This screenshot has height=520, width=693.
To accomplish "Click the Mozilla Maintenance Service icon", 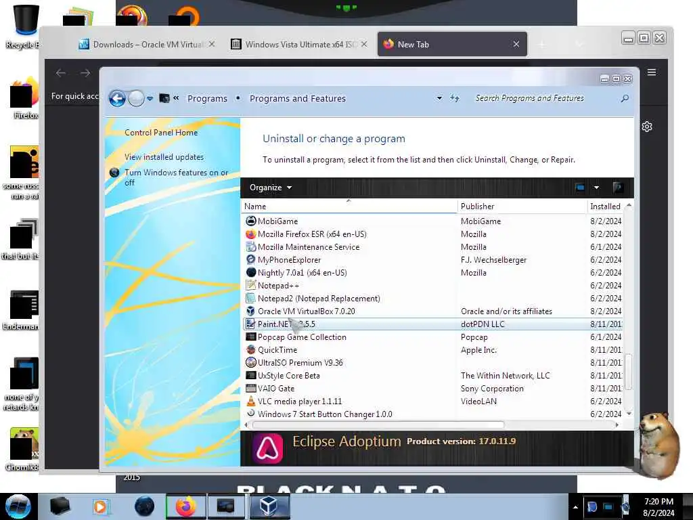I will 250,246.
